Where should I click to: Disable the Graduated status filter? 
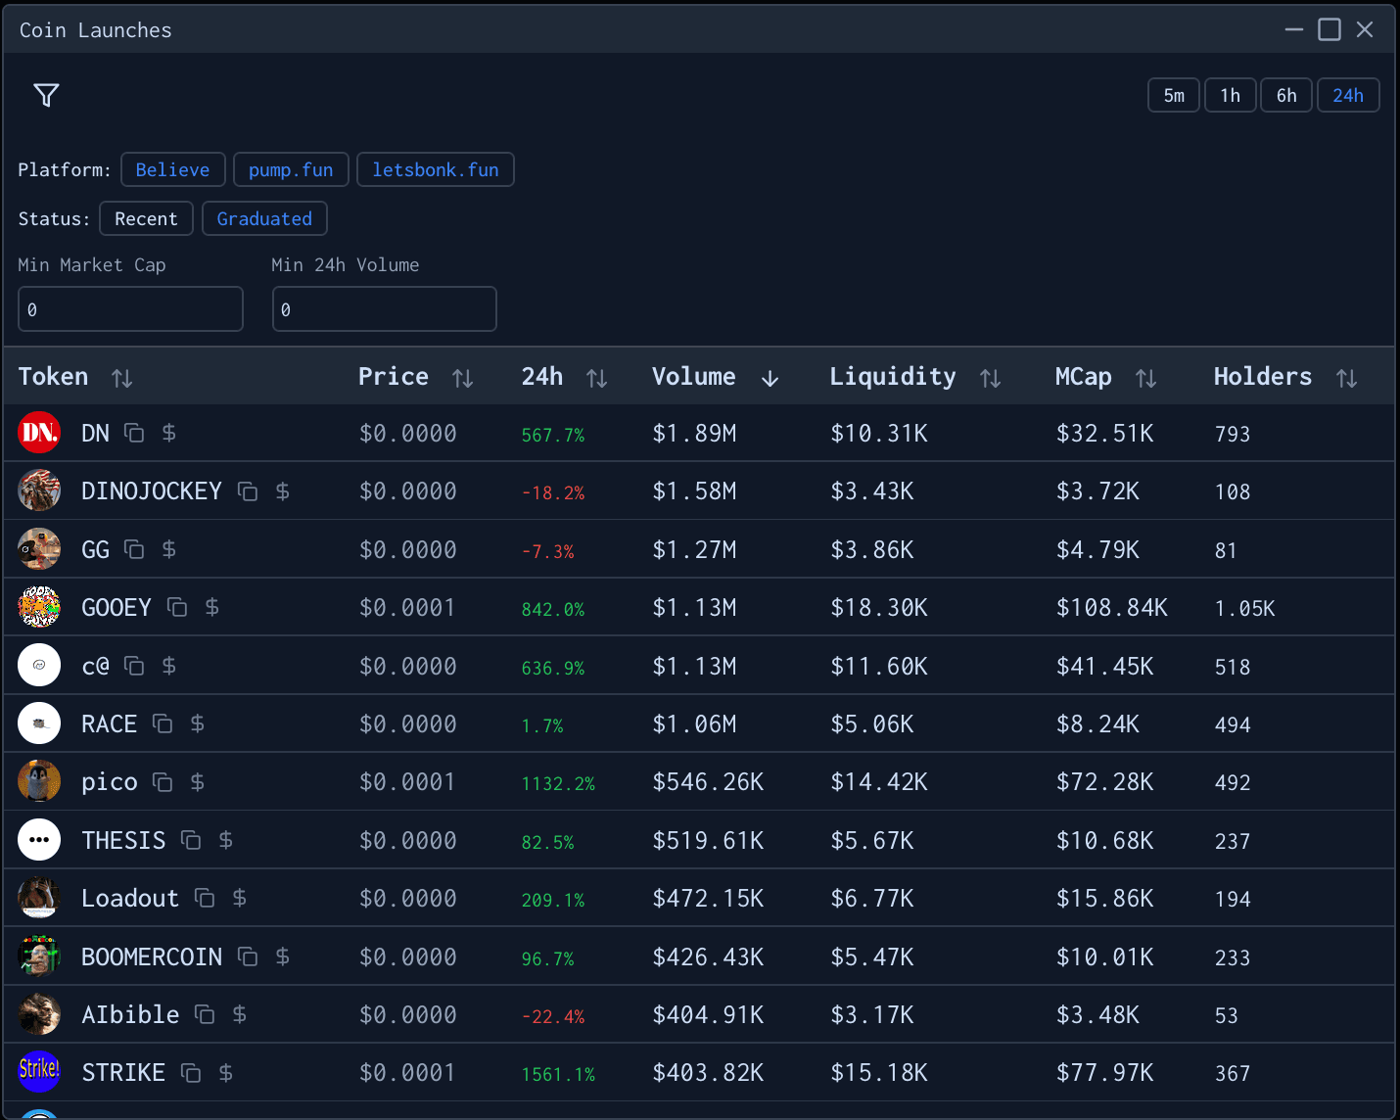[264, 218]
